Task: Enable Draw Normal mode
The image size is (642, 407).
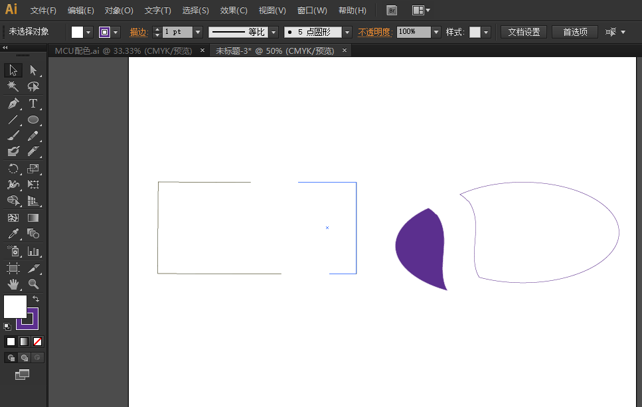Action: tap(11, 358)
